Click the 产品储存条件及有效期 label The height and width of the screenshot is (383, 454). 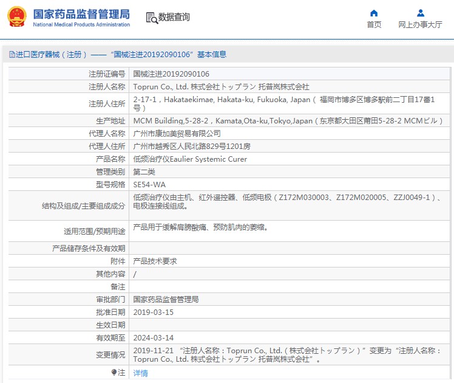pyautogui.click(x=89, y=249)
